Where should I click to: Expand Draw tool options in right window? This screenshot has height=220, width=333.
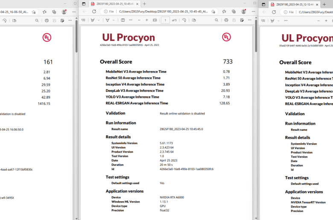point(278,21)
